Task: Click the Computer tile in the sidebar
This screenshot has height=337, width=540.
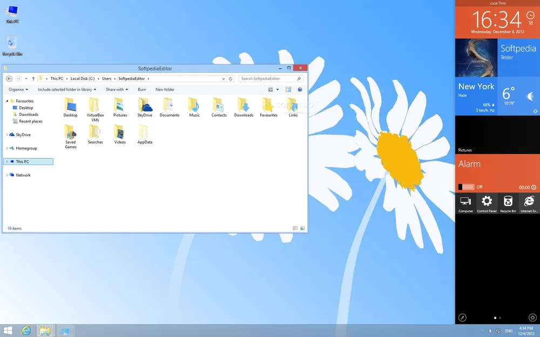Action: click(x=465, y=203)
